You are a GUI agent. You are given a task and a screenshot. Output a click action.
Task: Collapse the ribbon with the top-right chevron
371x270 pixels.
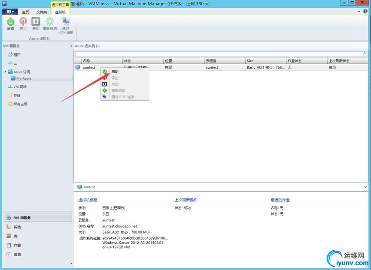(x=359, y=11)
